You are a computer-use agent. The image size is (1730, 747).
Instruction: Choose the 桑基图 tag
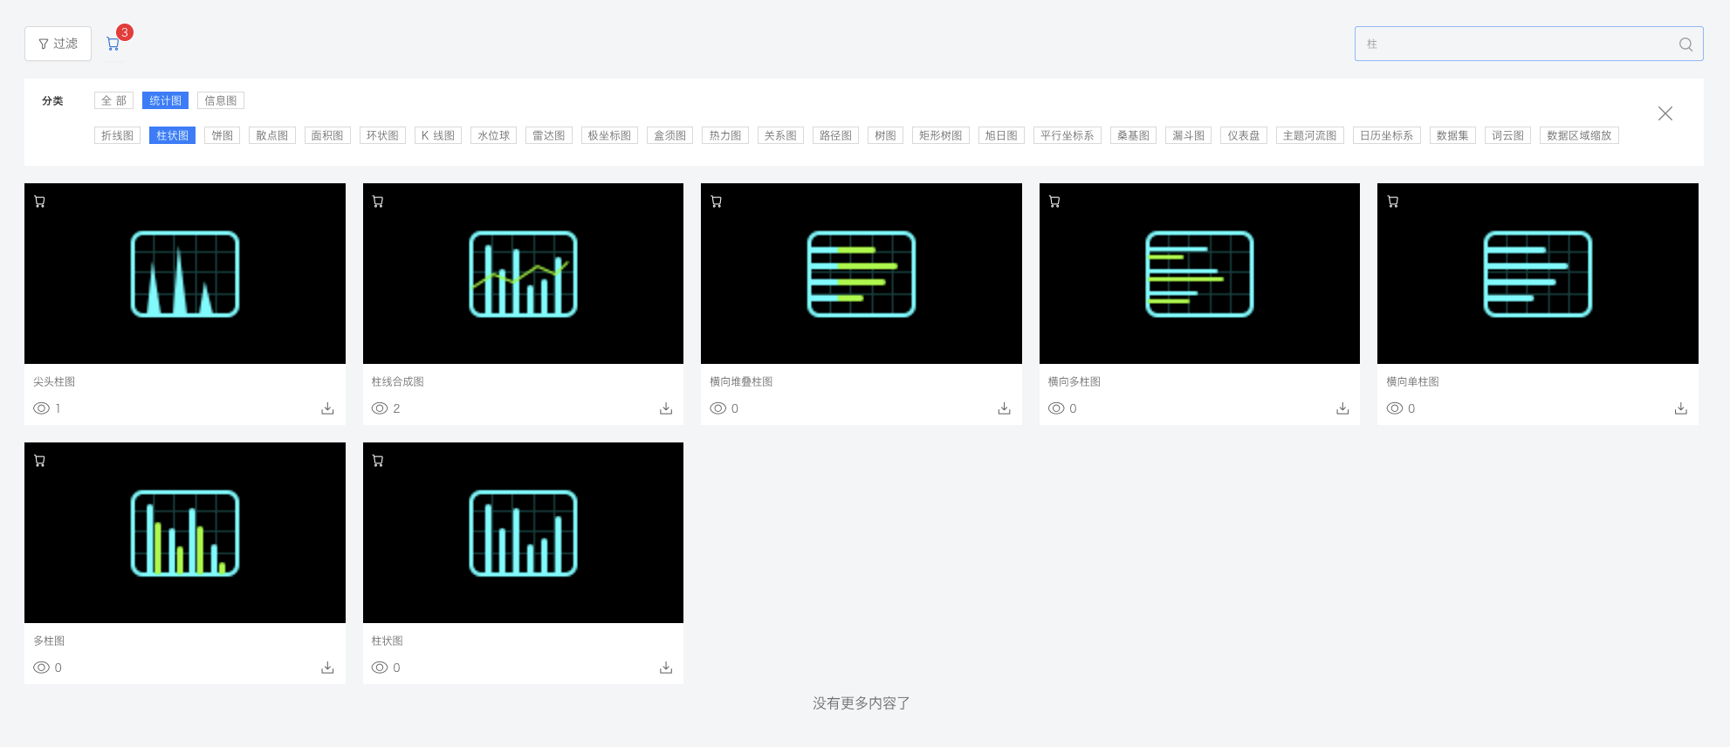click(x=1133, y=135)
